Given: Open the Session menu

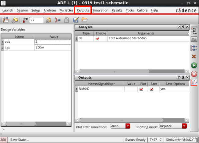Looking at the screenshot, I should coord(22,10).
